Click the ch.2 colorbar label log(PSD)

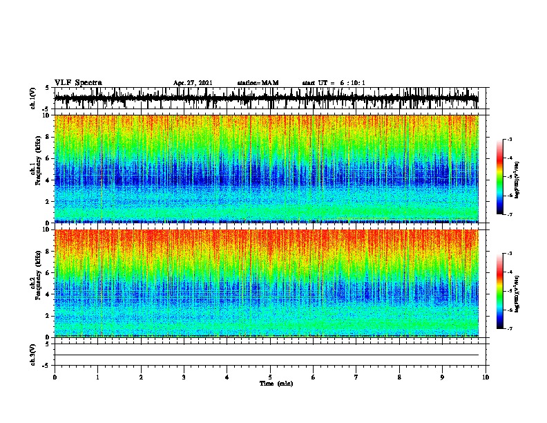point(517,294)
